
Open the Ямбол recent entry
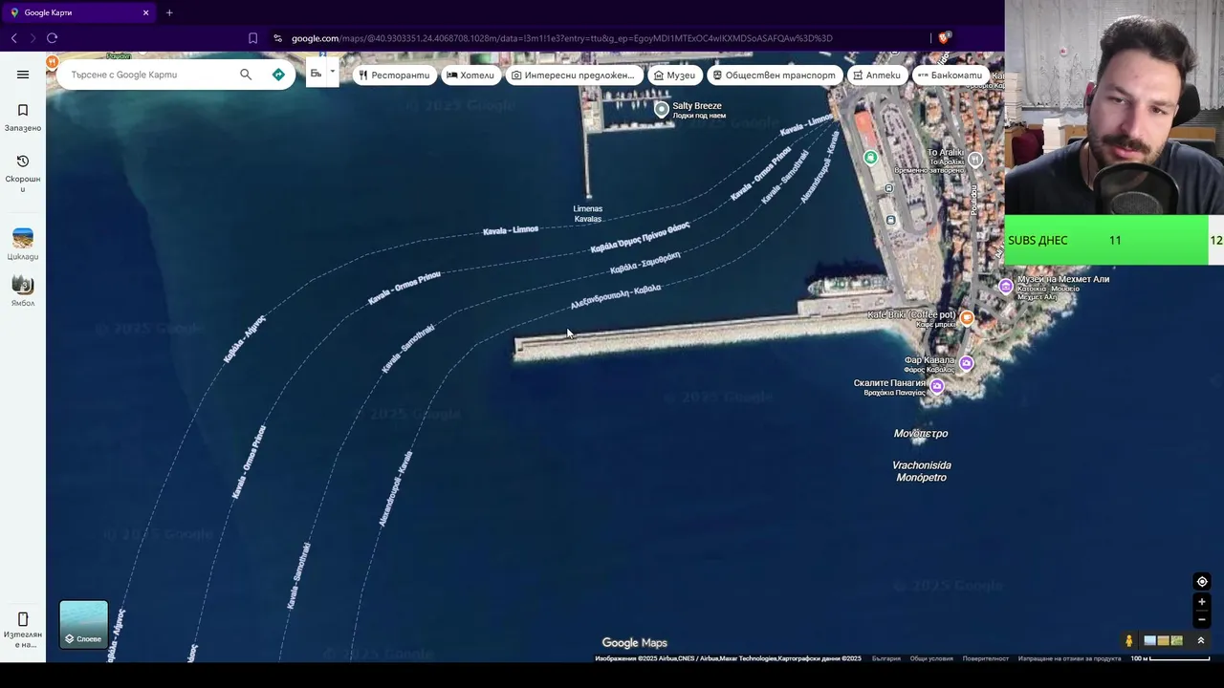(23, 291)
